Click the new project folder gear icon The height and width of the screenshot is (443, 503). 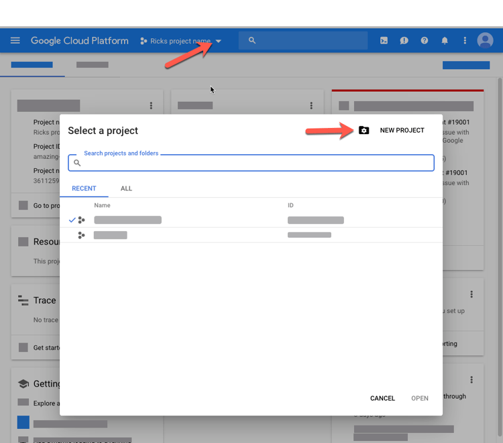pos(364,130)
